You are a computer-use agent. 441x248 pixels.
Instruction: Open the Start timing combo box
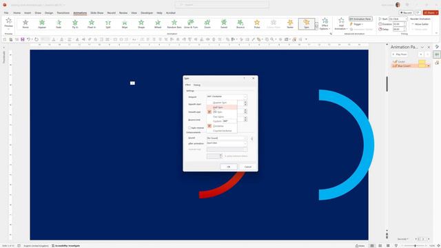[398, 19]
